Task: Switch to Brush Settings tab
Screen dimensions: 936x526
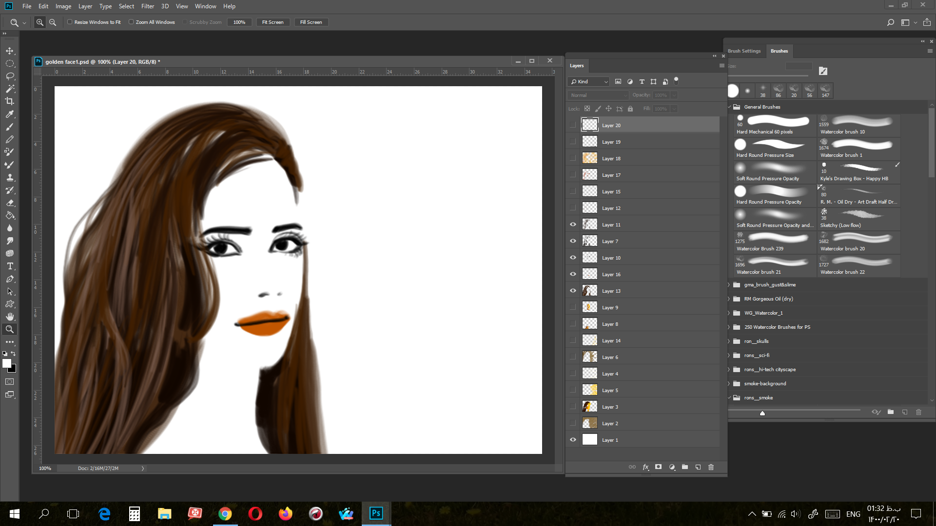Action: pyautogui.click(x=744, y=51)
